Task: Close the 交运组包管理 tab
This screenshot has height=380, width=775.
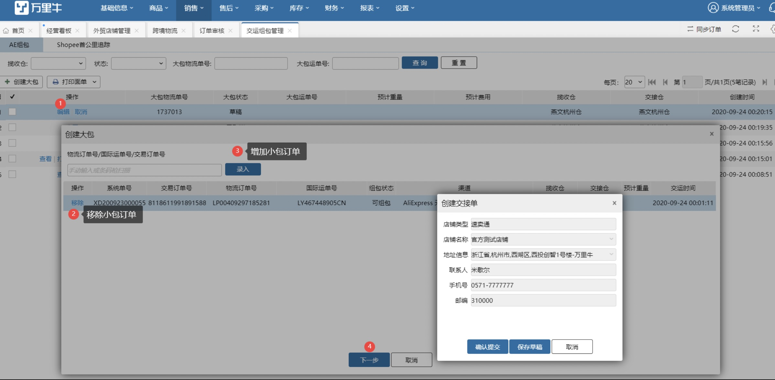Action: [289, 30]
